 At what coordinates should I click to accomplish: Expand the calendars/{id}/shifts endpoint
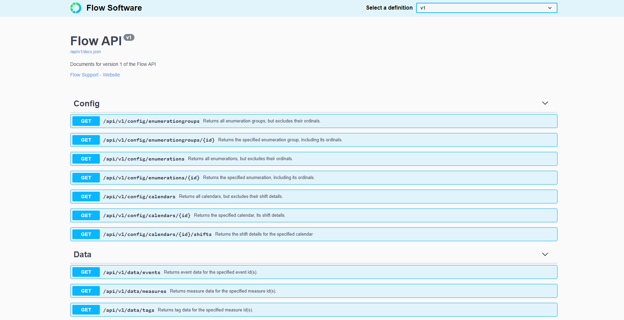[x=157, y=235]
